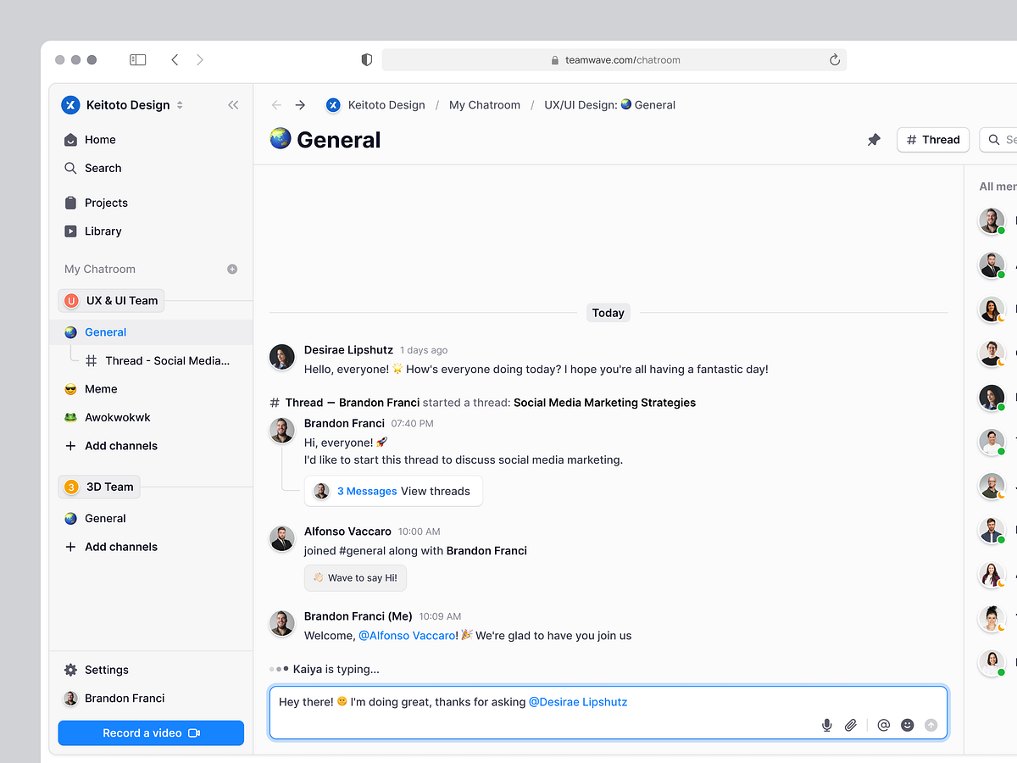Click the @ mention icon
This screenshot has width=1017, height=763.
pyautogui.click(x=884, y=725)
